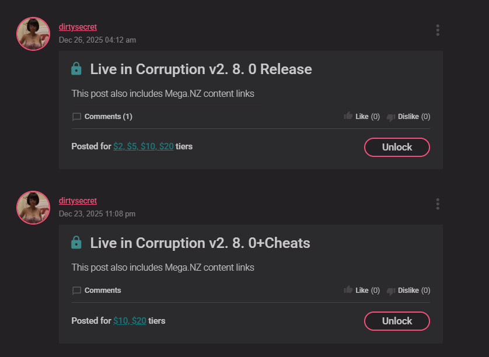Image resolution: width=489 pixels, height=357 pixels.
Task: Click dirtysecret username on Dec 23 post
Action: [x=78, y=201]
